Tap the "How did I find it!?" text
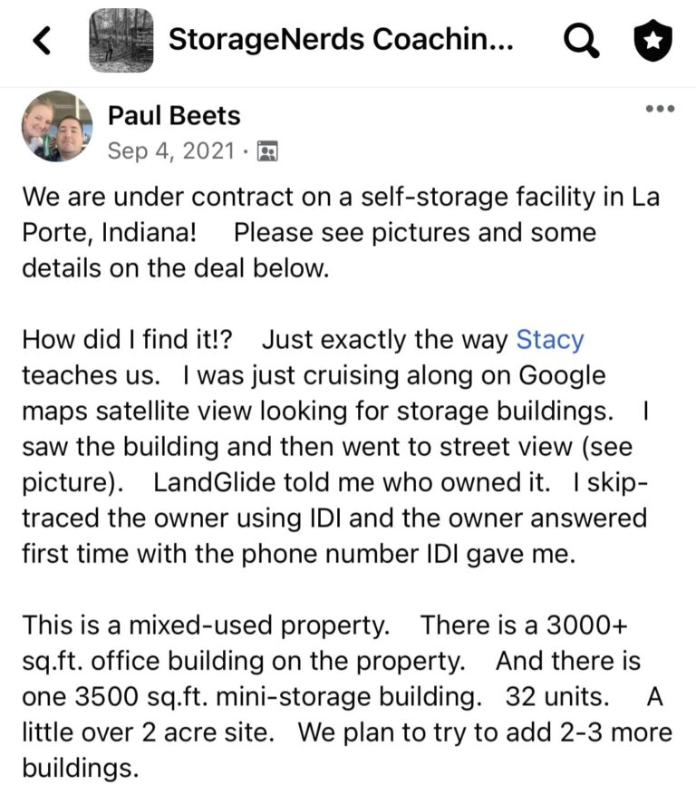 tap(128, 340)
